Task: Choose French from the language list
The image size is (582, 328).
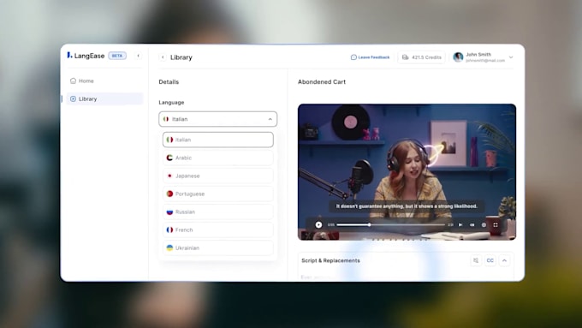Action: click(x=218, y=230)
